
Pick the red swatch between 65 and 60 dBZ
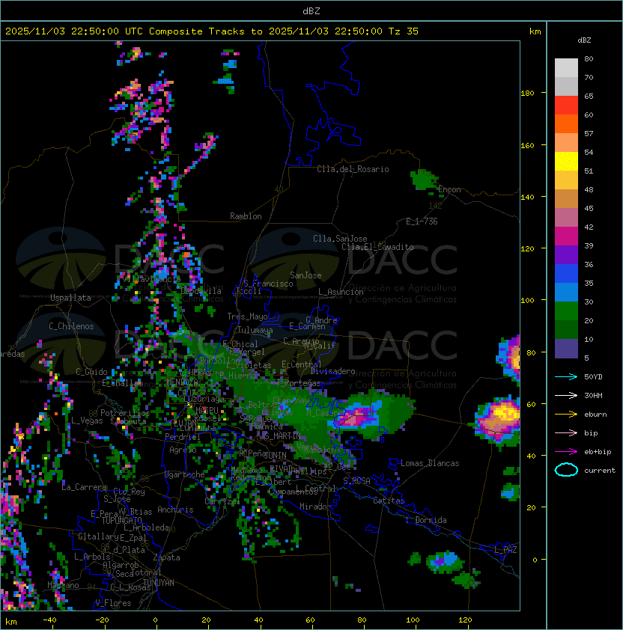(x=566, y=105)
